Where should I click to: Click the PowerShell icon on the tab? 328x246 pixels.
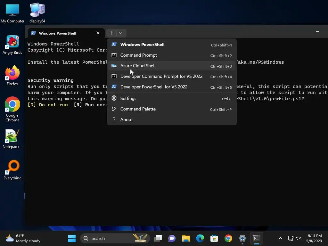33,33
